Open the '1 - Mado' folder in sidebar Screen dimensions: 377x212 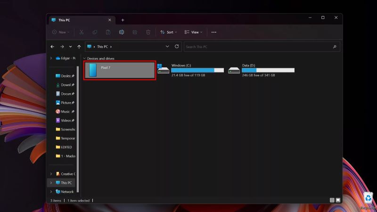coord(66,156)
